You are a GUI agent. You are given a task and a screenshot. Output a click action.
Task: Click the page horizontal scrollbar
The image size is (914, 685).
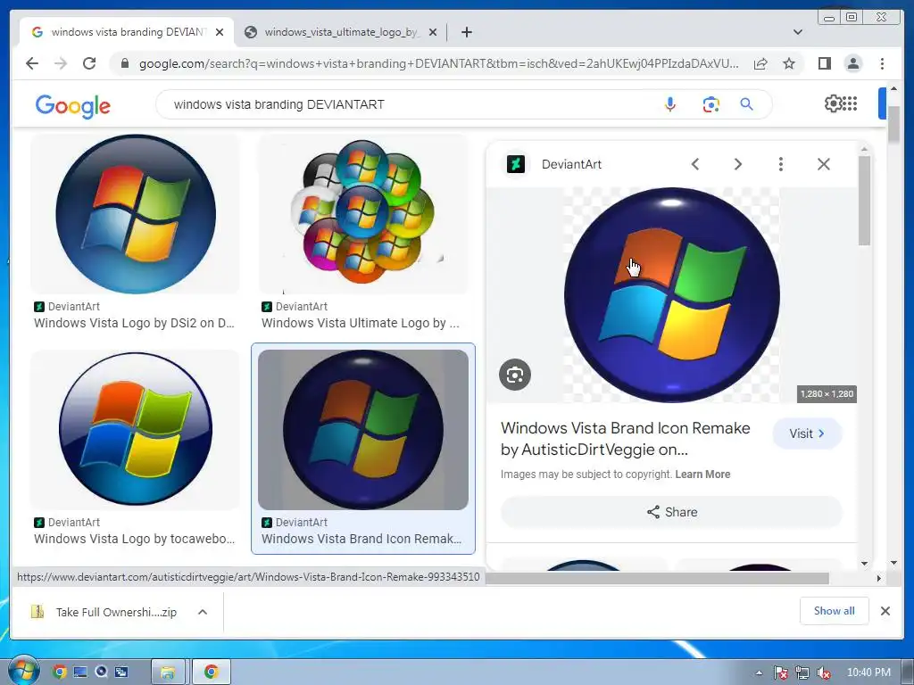(657, 578)
